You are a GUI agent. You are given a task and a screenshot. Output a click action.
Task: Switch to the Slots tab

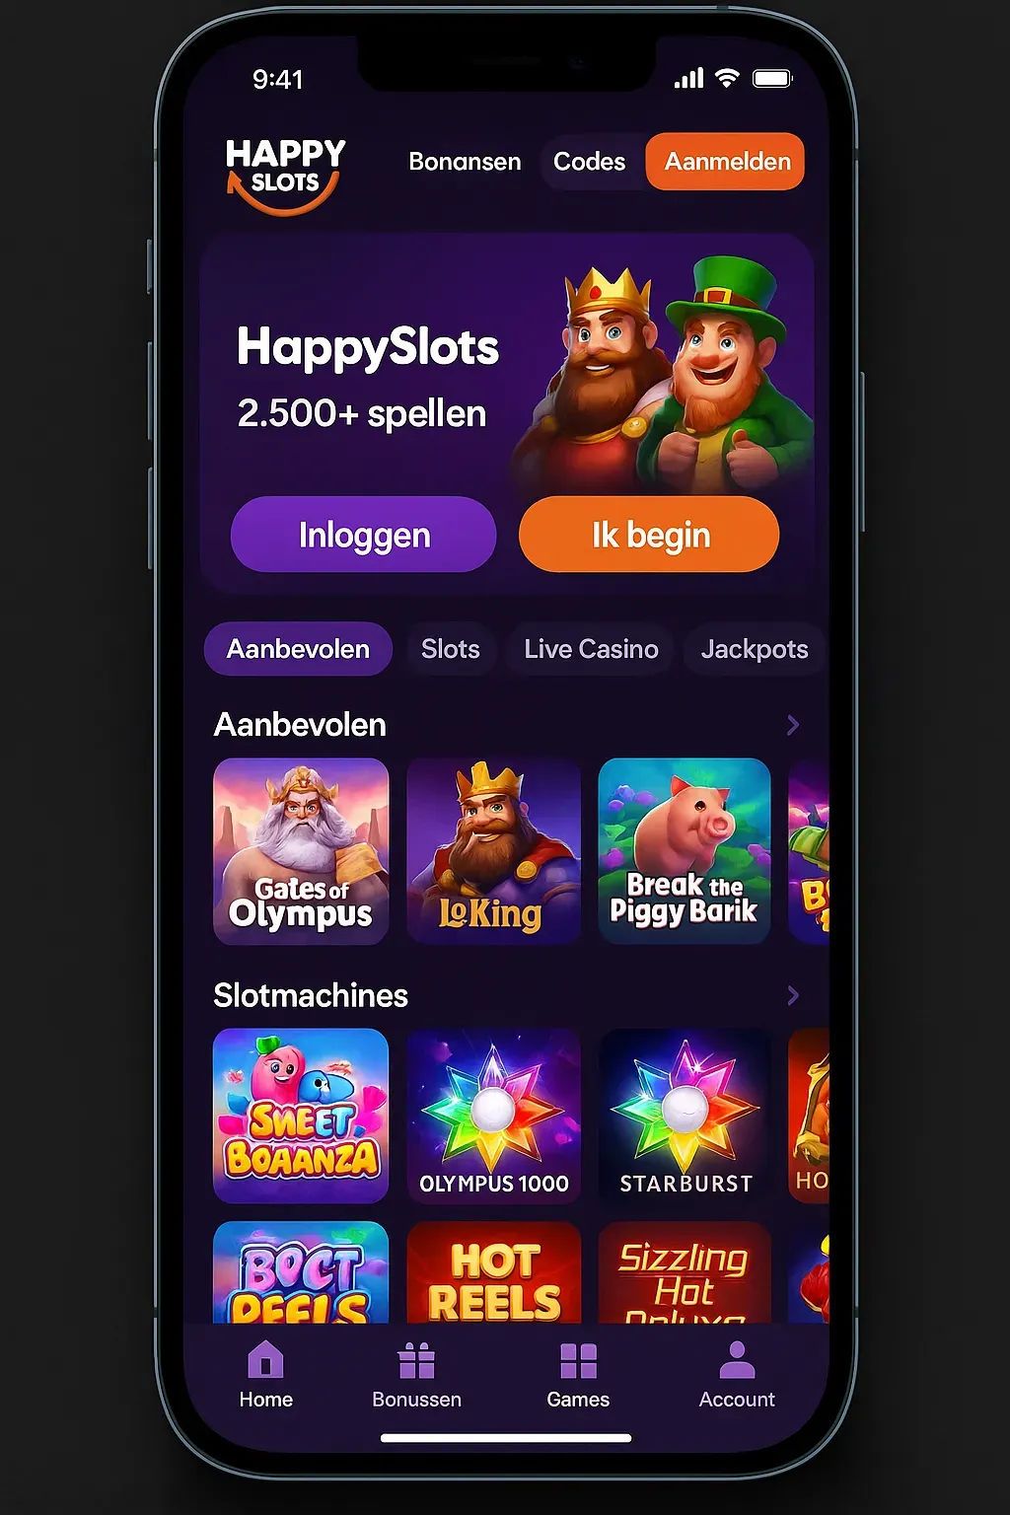pos(450,649)
